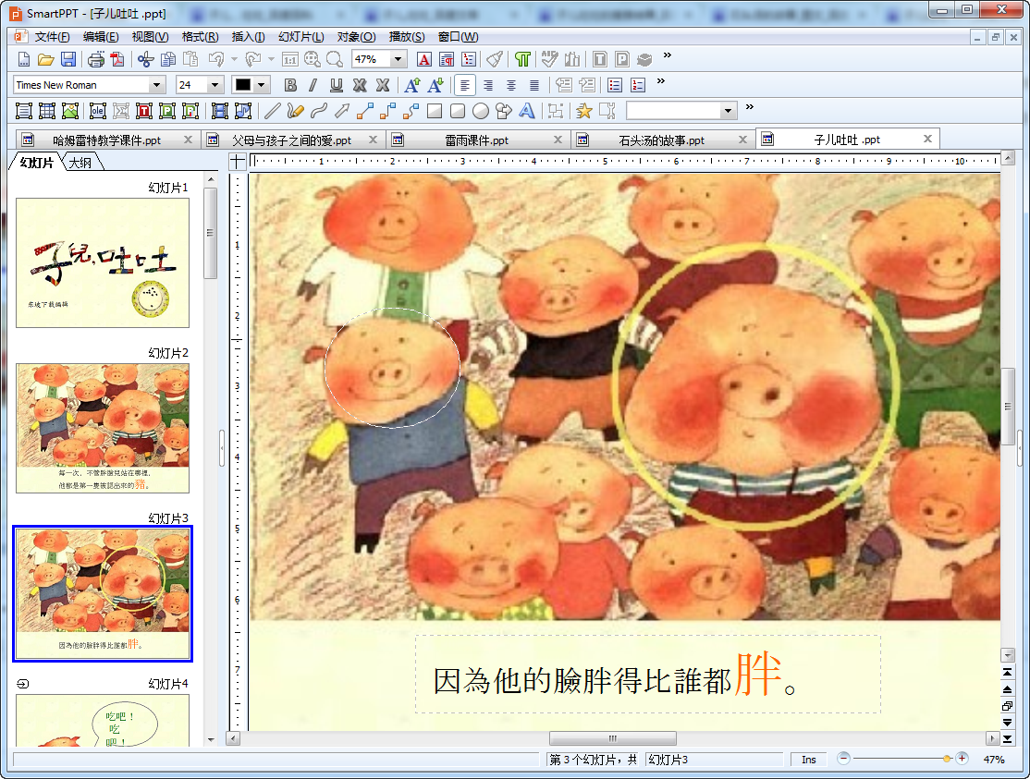
Task: Open a file with the folder icon
Action: click(x=46, y=60)
